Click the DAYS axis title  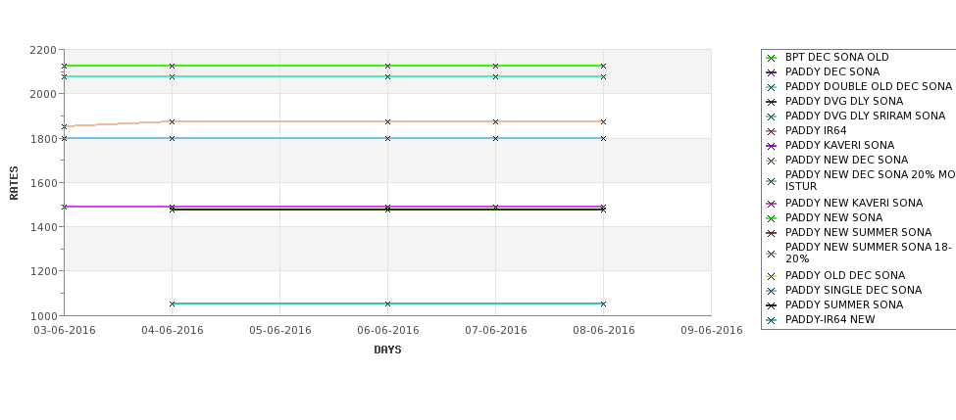387,350
